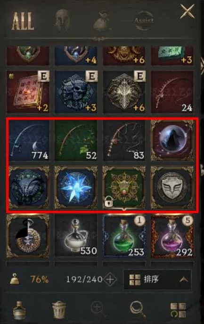Screen dimensions: 204x324
Task: Click the auto-arrange grid refresh icon
Action: click(178, 310)
